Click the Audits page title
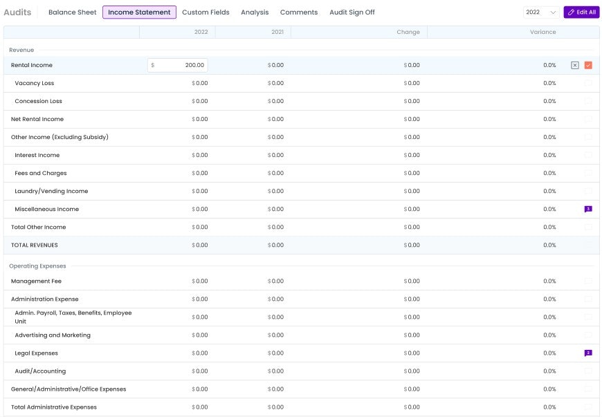The image size is (602, 417). (x=17, y=12)
